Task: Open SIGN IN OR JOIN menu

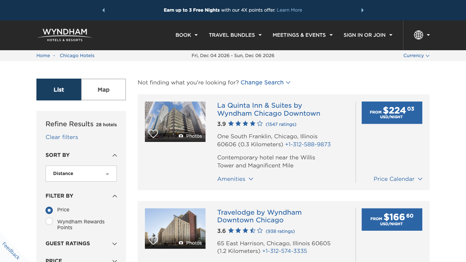Action: click(368, 35)
